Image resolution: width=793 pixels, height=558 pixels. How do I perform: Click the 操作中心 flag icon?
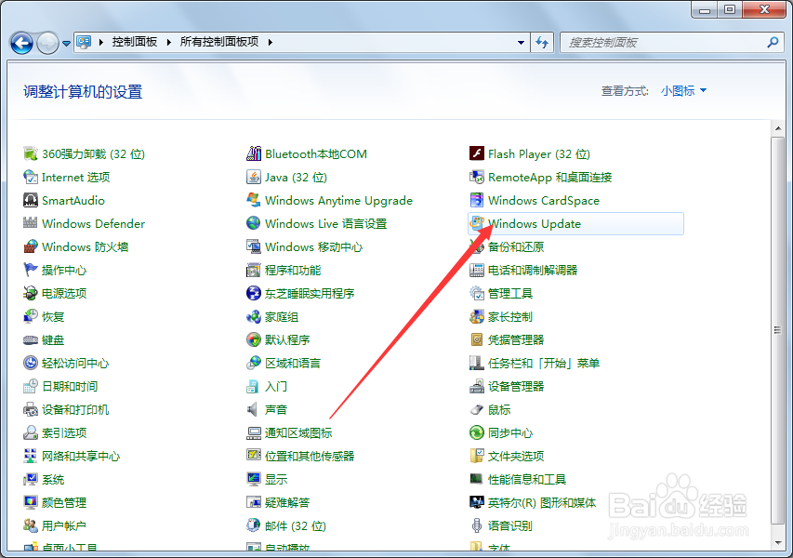click(x=31, y=270)
